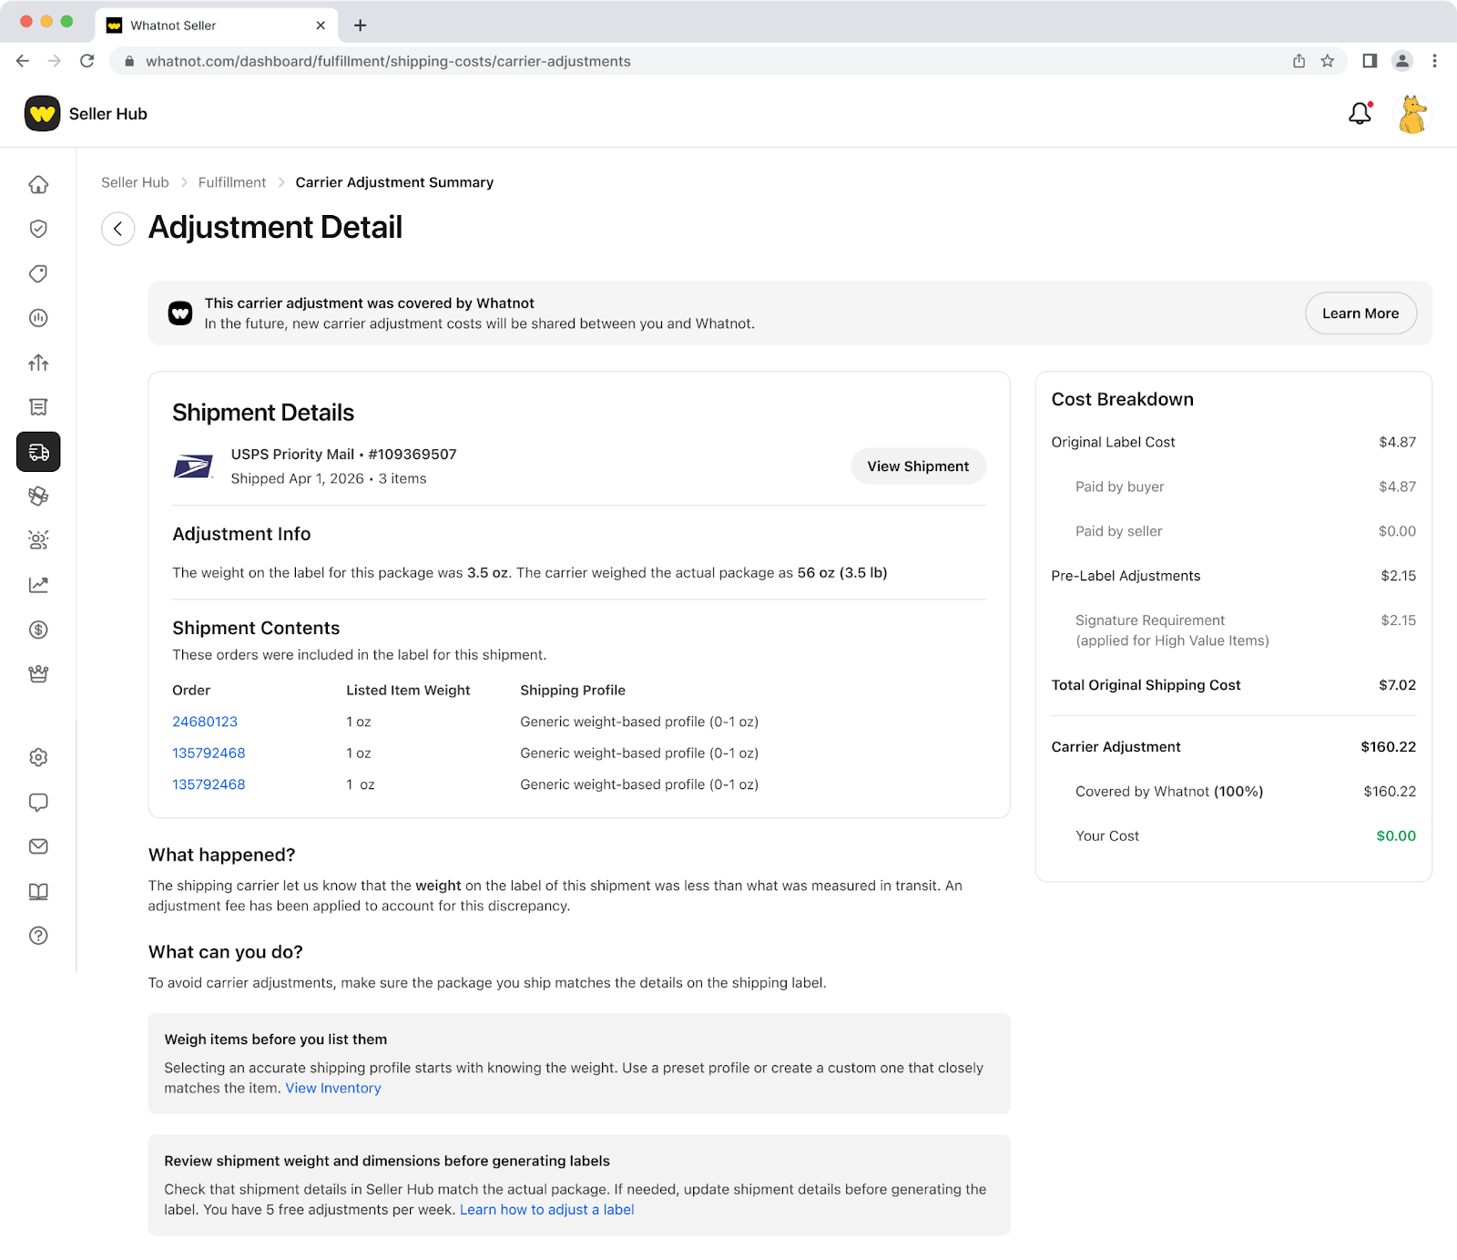Follow the View Inventory link

click(333, 1088)
